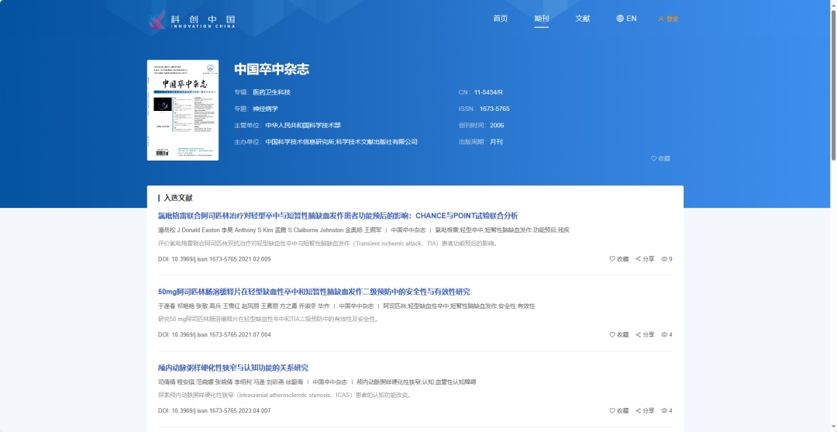Click the eye icon of the 颅内动脉粥样硬化 article
The height and width of the screenshot is (432, 837).
click(666, 411)
